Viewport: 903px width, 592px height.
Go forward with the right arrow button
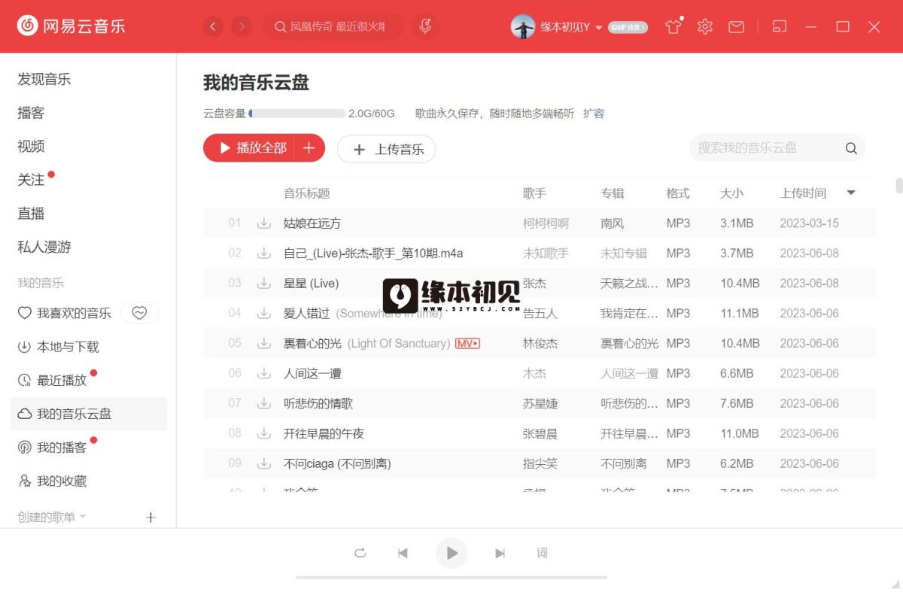[x=242, y=26]
